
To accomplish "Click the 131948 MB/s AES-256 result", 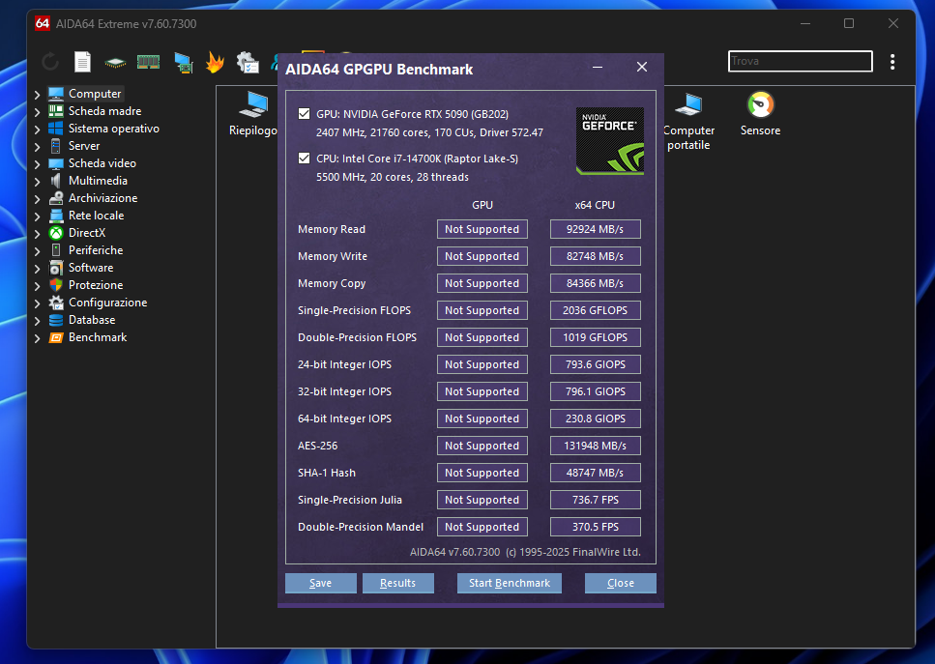I will [595, 446].
